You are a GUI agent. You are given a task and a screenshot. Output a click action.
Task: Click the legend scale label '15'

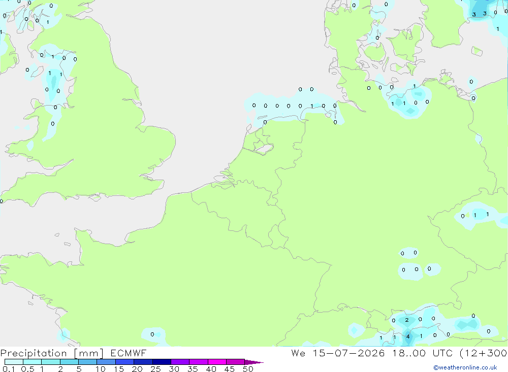point(119,369)
